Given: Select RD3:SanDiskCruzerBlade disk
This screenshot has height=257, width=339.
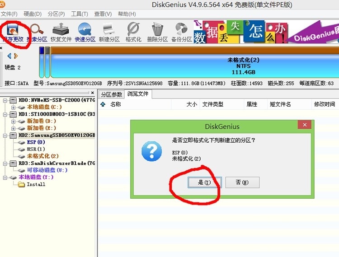Looking at the screenshot, I should tap(56, 163).
